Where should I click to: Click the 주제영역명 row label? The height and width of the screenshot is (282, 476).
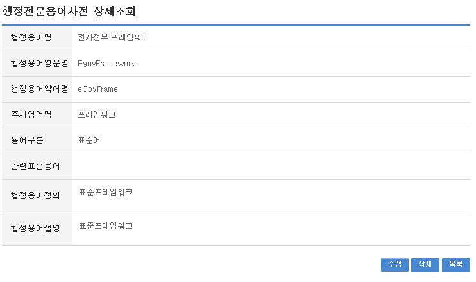(x=35, y=115)
